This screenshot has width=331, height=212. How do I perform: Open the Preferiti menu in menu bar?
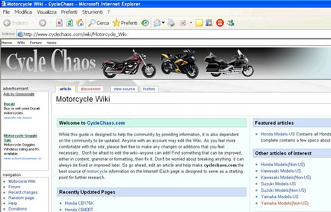point(69,12)
